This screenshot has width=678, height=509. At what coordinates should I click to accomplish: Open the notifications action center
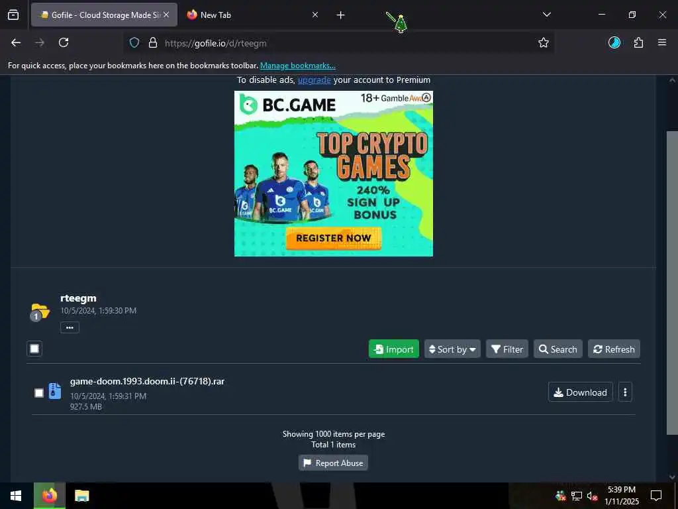(656, 496)
